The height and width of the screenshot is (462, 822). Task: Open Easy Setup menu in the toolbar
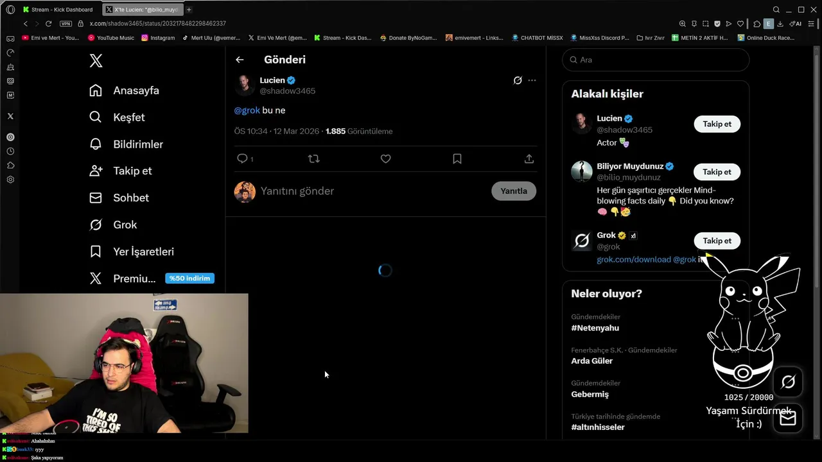[x=811, y=24]
